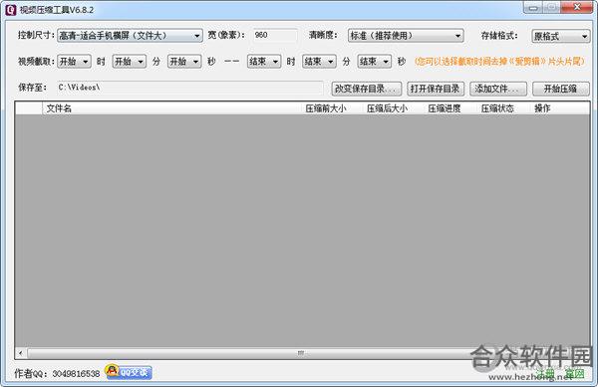Open the 控制尺寸 size preset dropdown
Screen dimensions: 598x387
click(x=130, y=36)
